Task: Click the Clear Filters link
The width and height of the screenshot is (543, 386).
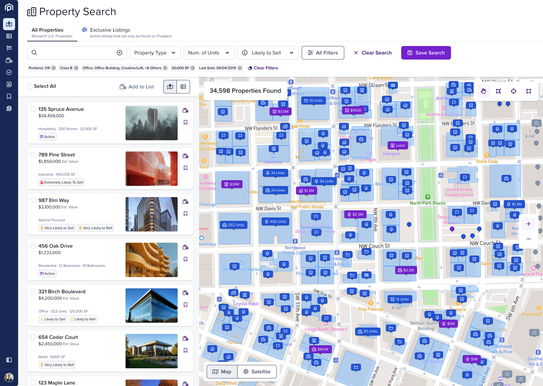Action: click(x=263, y=68)
